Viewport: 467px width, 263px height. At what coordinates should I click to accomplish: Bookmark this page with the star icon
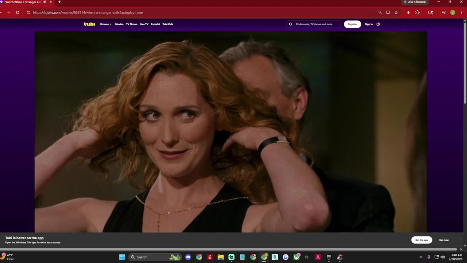point(396,12)
